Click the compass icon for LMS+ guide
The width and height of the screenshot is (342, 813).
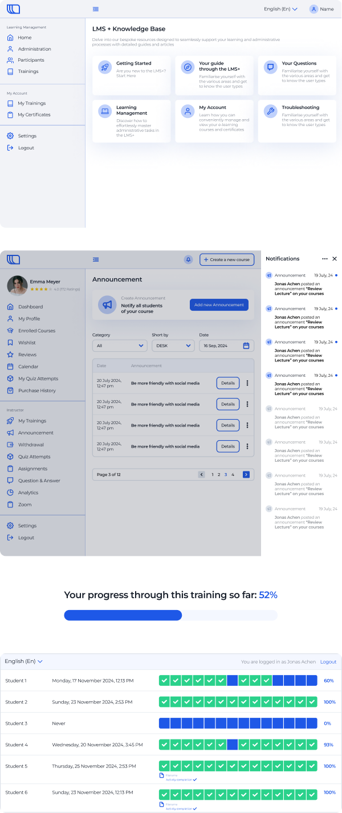tap(187, 67)
